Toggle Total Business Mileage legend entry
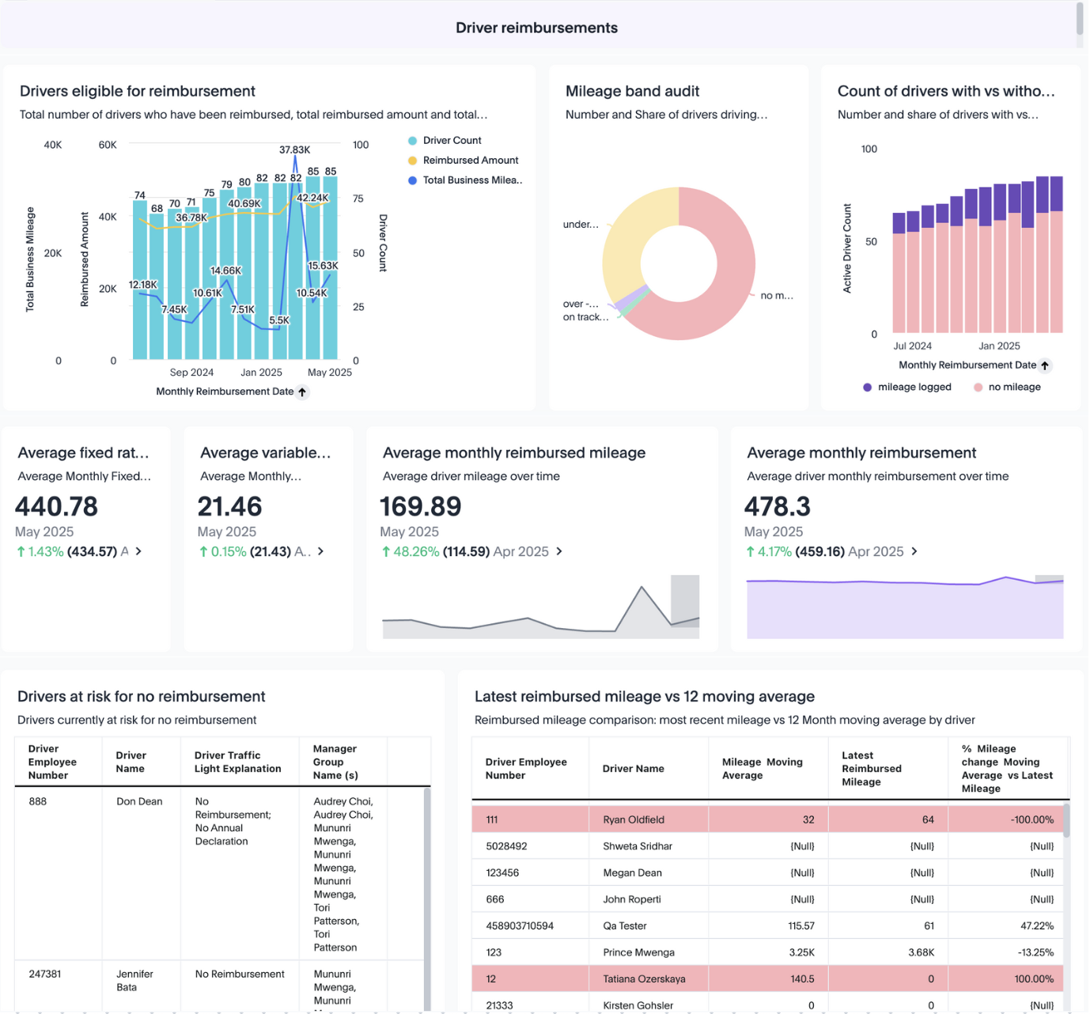 [x=465, y=180]
